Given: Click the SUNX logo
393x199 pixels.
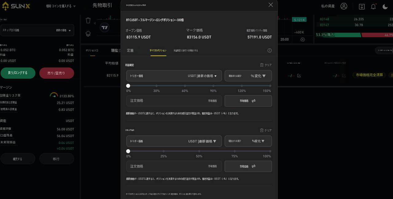Looking at the screenshot, I should (16, 6).
